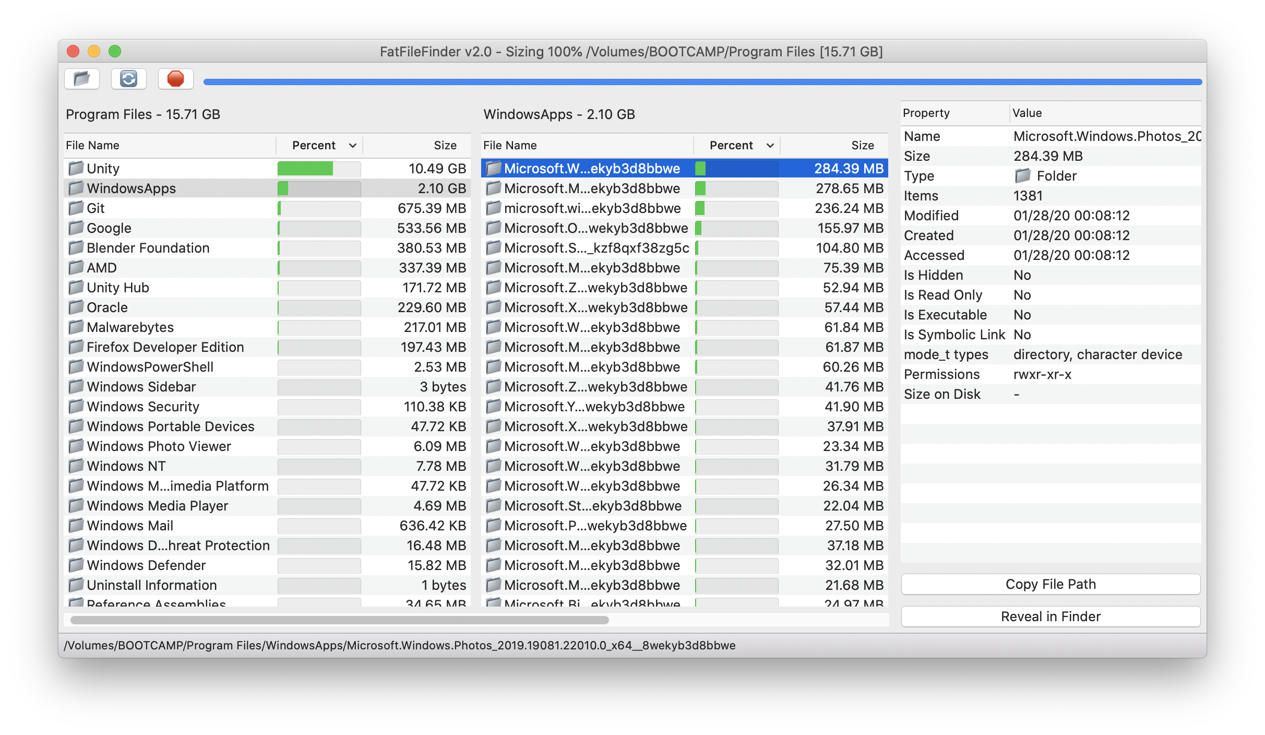
Task: Select the Microsoft.St...ekyb3d8bbwe row
Action: tap(685, 505)
